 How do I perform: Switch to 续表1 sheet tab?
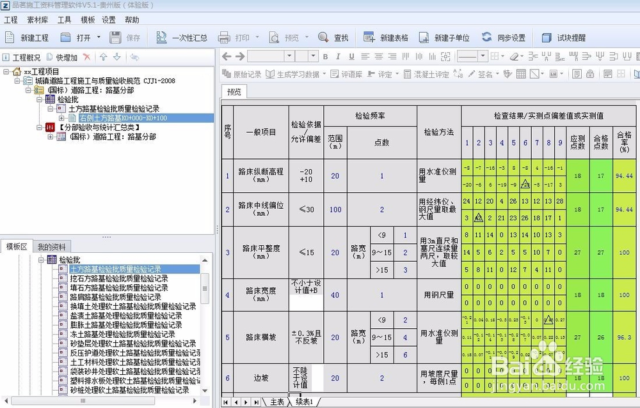pyautogui.click(x=305, y=402)
